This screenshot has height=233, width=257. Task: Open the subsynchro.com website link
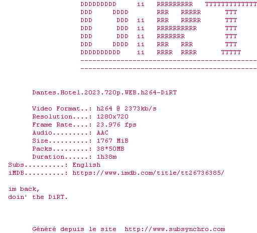click(175, 229)
